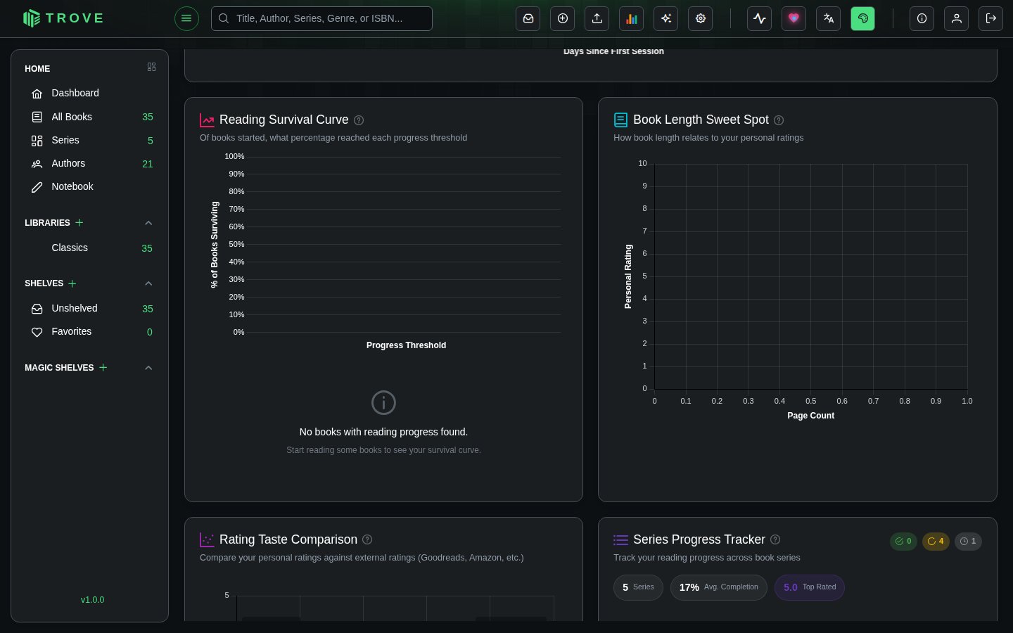Click the green theme palette button

point(863,18)
